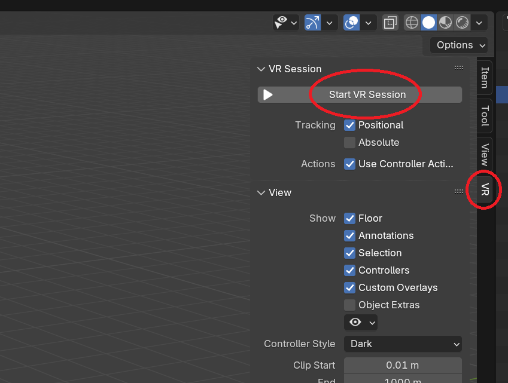Toggle viewport overlays
This screenshot has width=508, height=383.
(351, 22)
